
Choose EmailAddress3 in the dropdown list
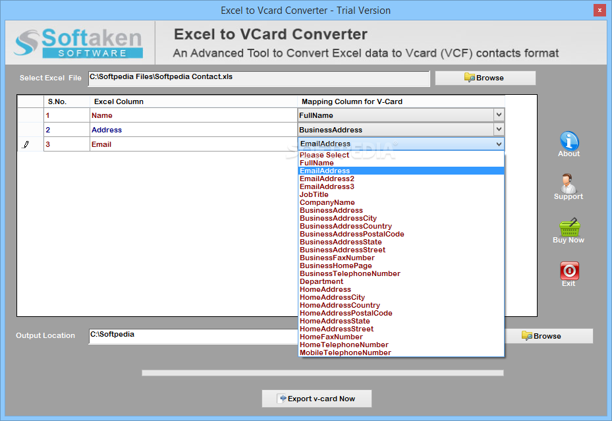(401, 186)
